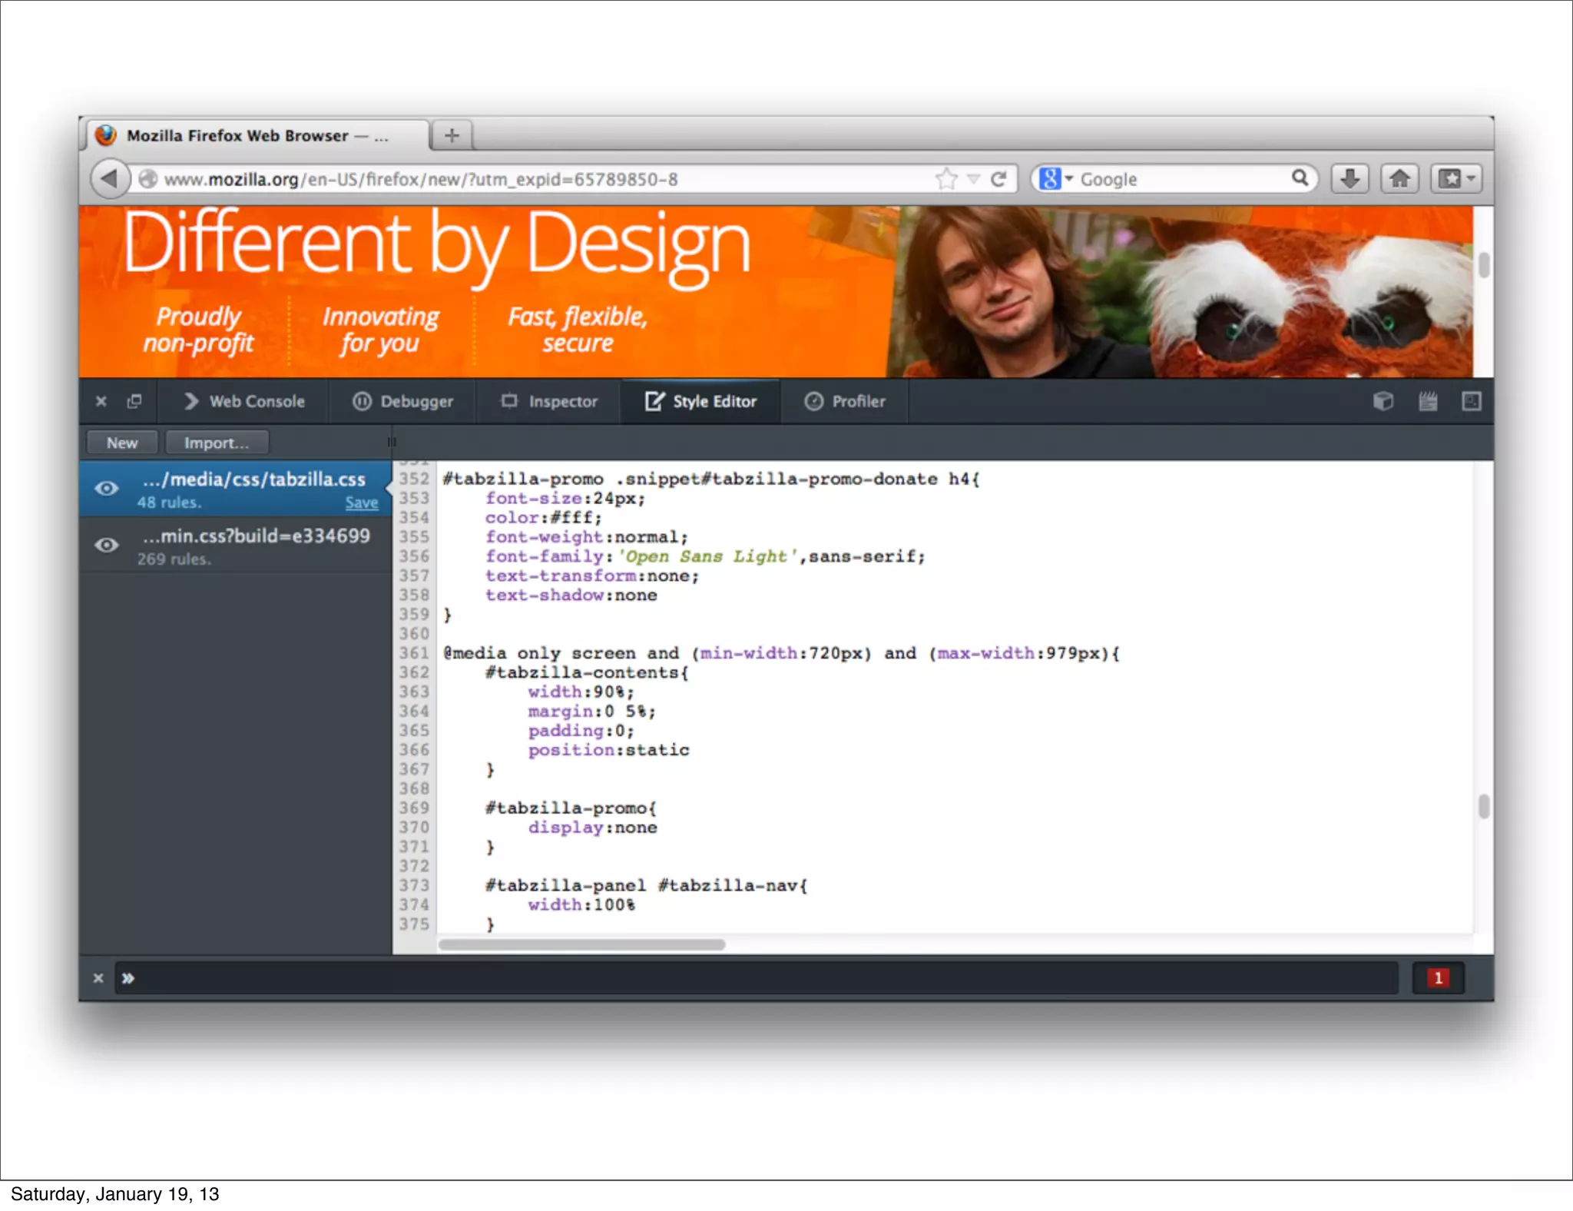Viewport: 1573px width, 1211px height.
Task: Toggle the Scratchpad clapperboard icon
Action: pyautogui.click(x=1427, y=401)
